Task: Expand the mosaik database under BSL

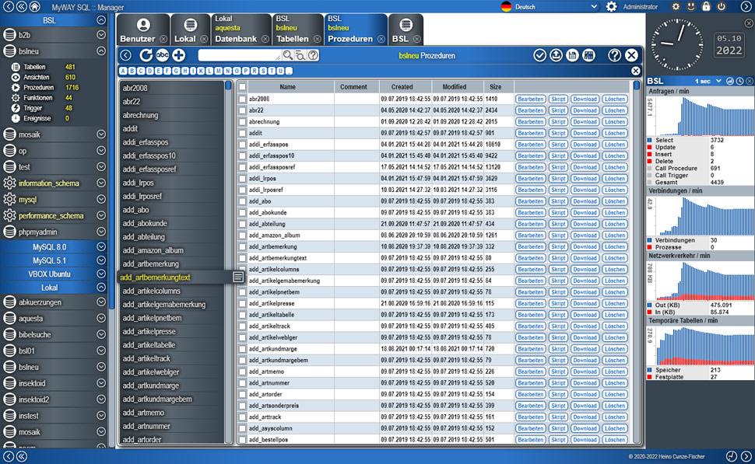Action: [101, 134]
